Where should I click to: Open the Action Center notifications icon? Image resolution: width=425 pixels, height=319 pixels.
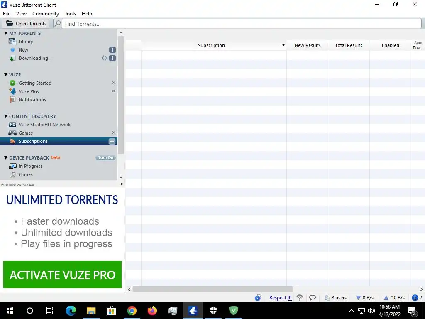point(412,311)
